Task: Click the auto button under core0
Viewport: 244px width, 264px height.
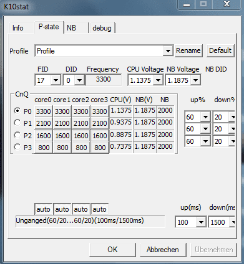Action: click(44, 209)
